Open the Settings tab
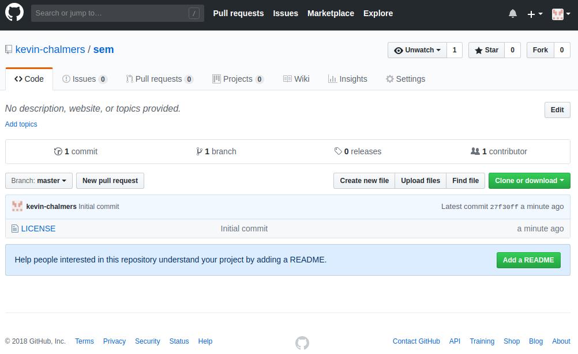The height and width of the screenshot is (354, 578). coord(405,79)
